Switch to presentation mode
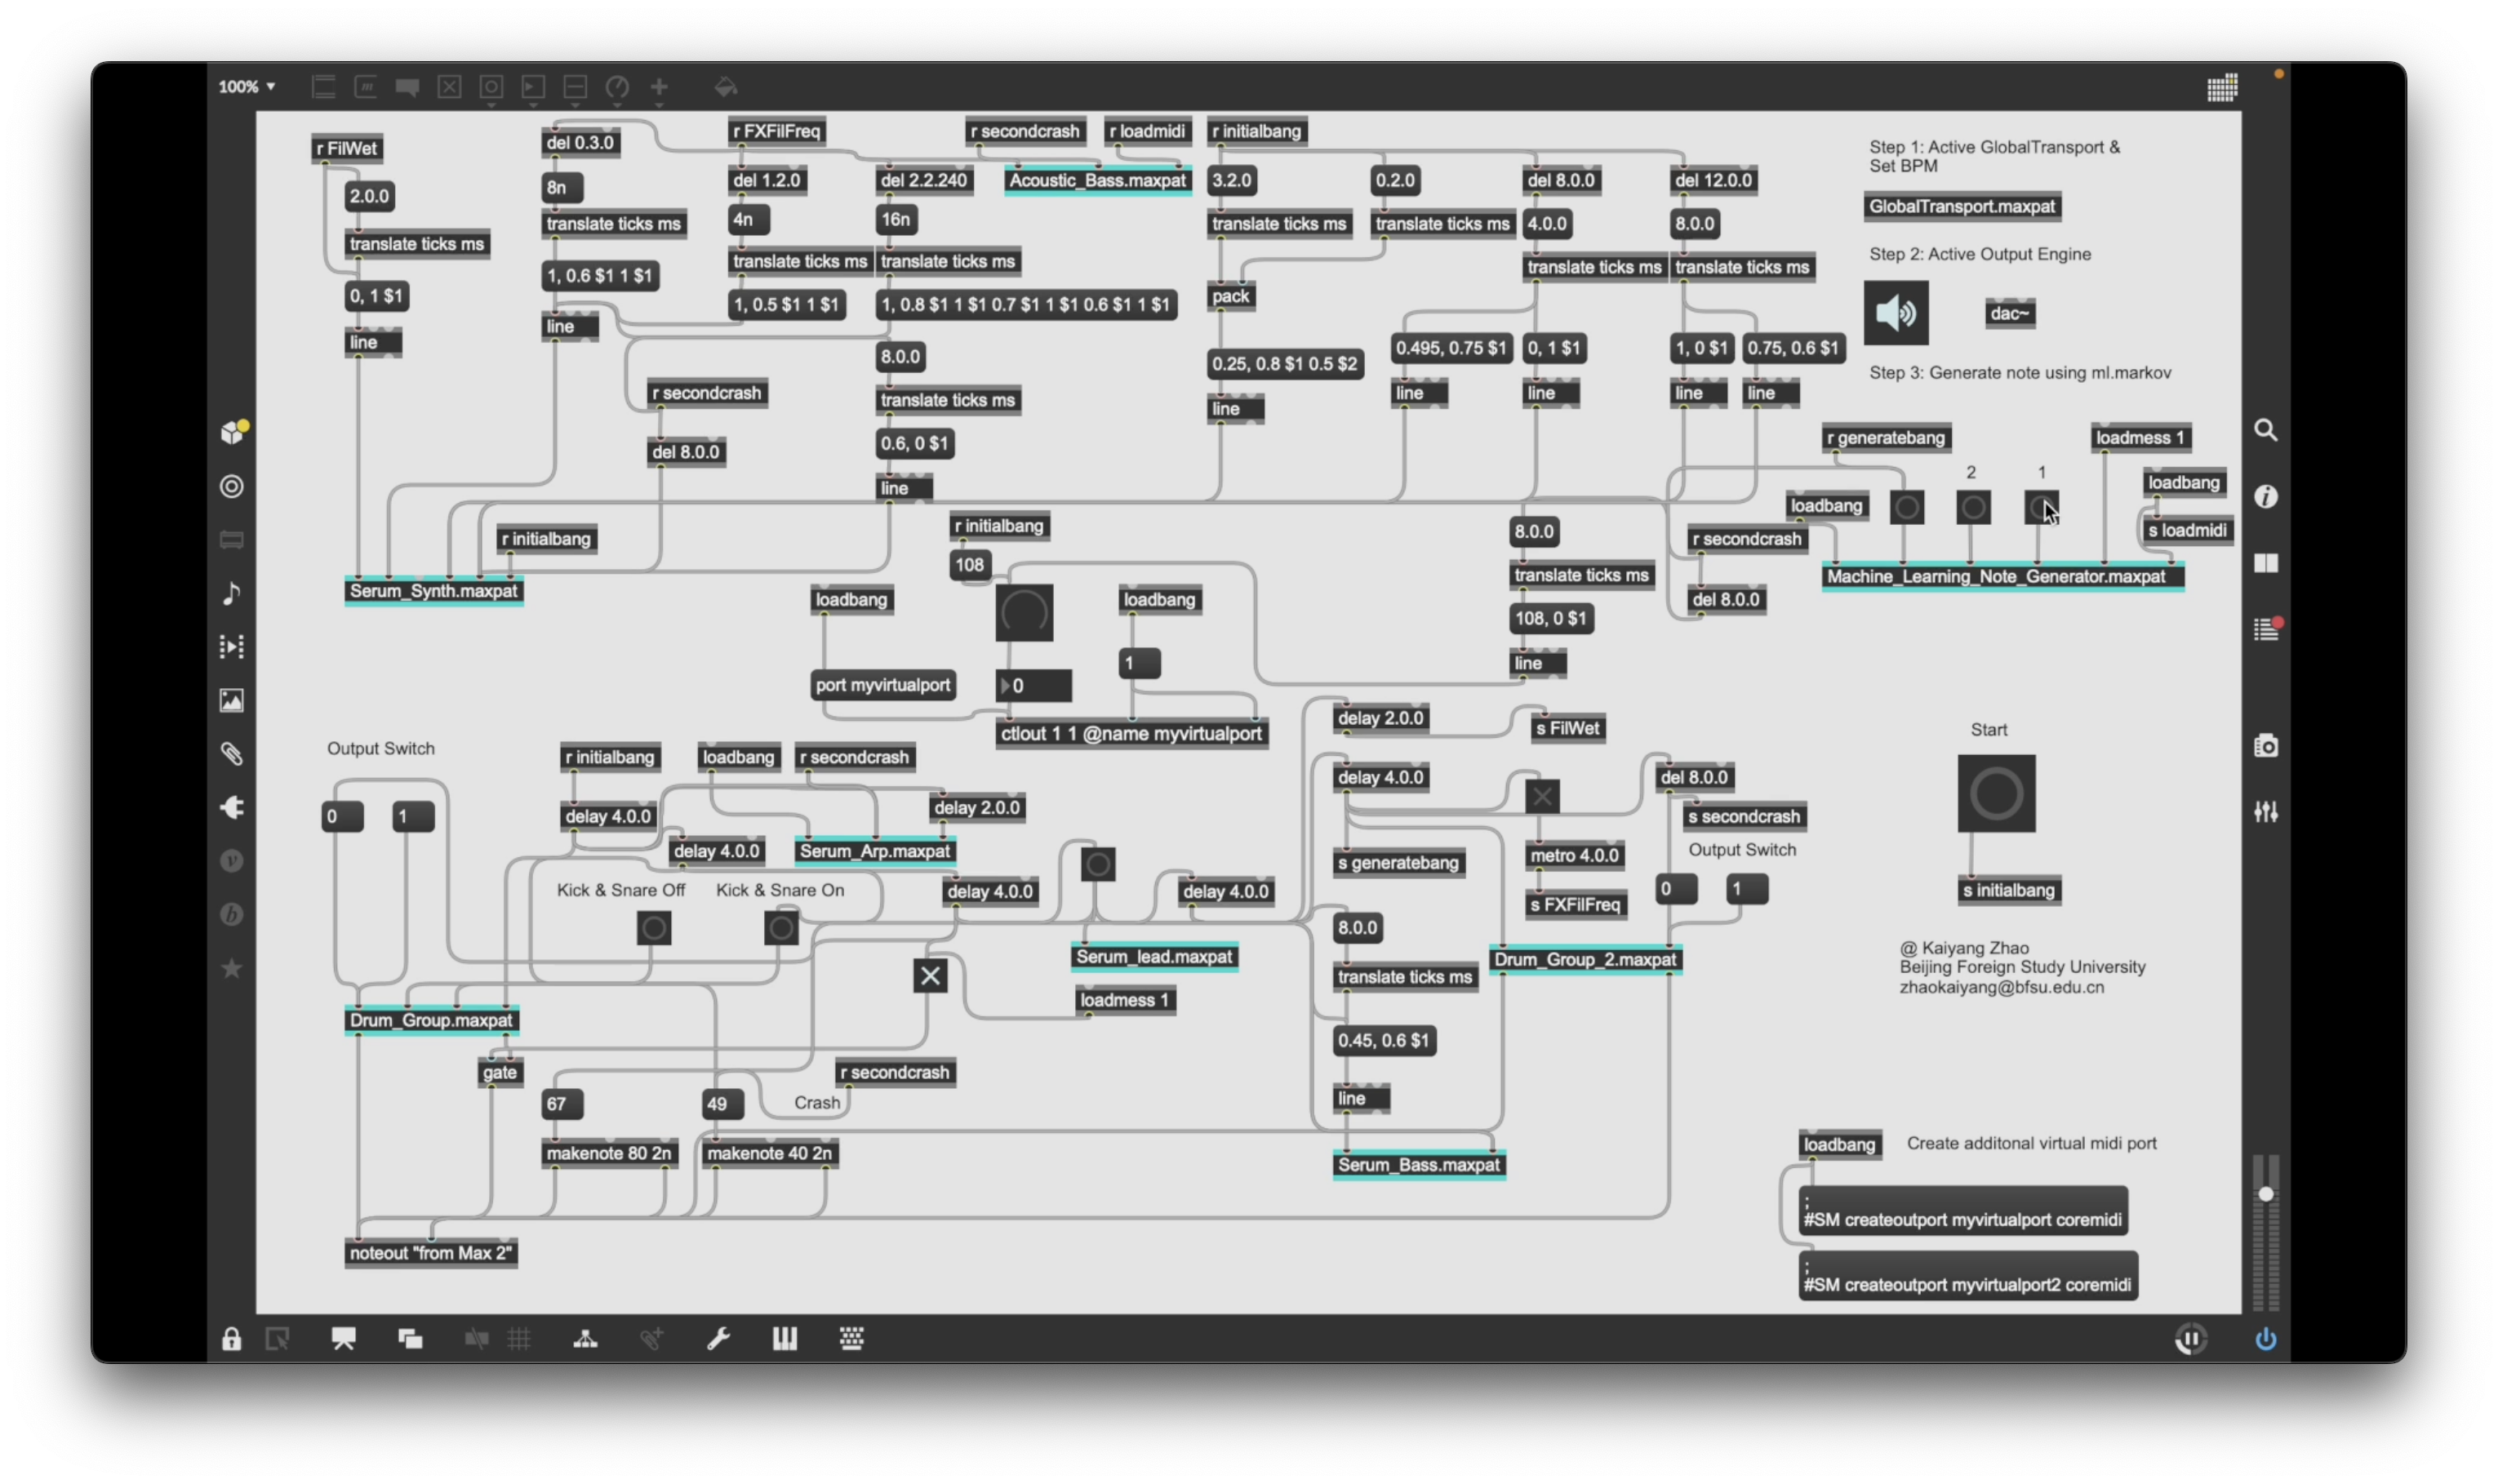 (x=343, y=1338)
